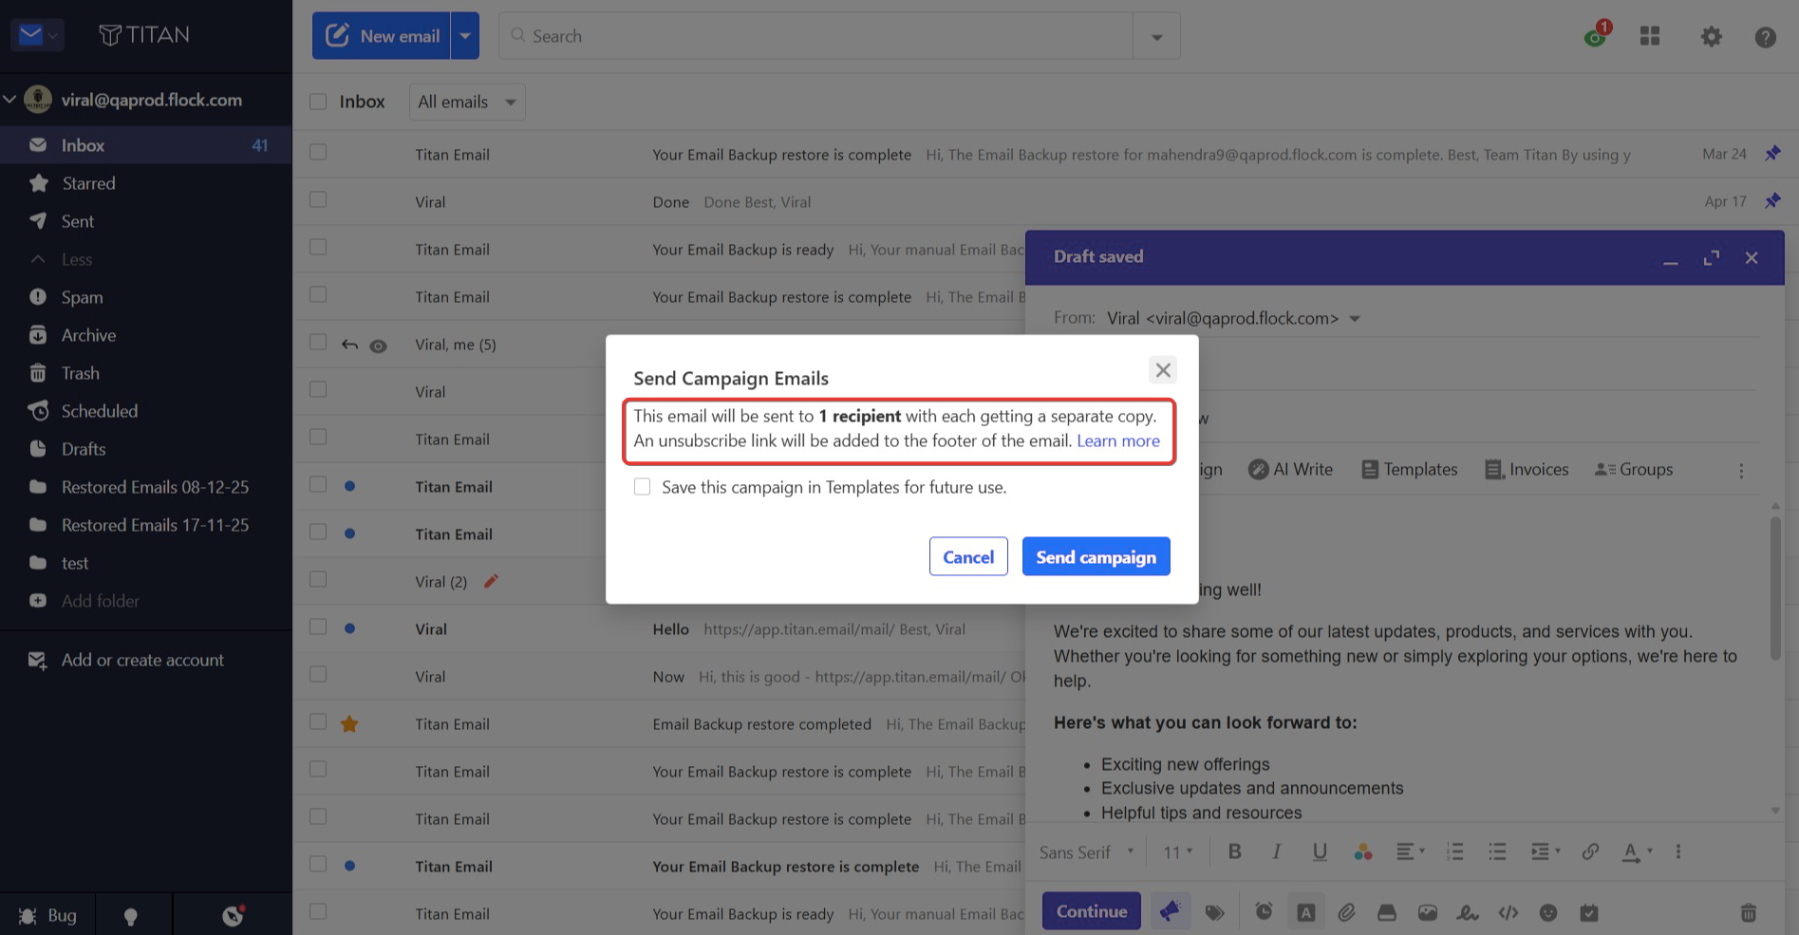Open Groups in the compose toolbar
The height and width of the screenshot is (935, 1799).
pyautogui.click(x=1634, y=469)
